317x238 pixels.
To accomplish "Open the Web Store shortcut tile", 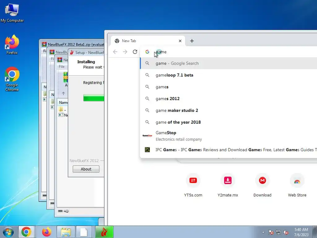I will pyautogui.click(x=297, y=185).
